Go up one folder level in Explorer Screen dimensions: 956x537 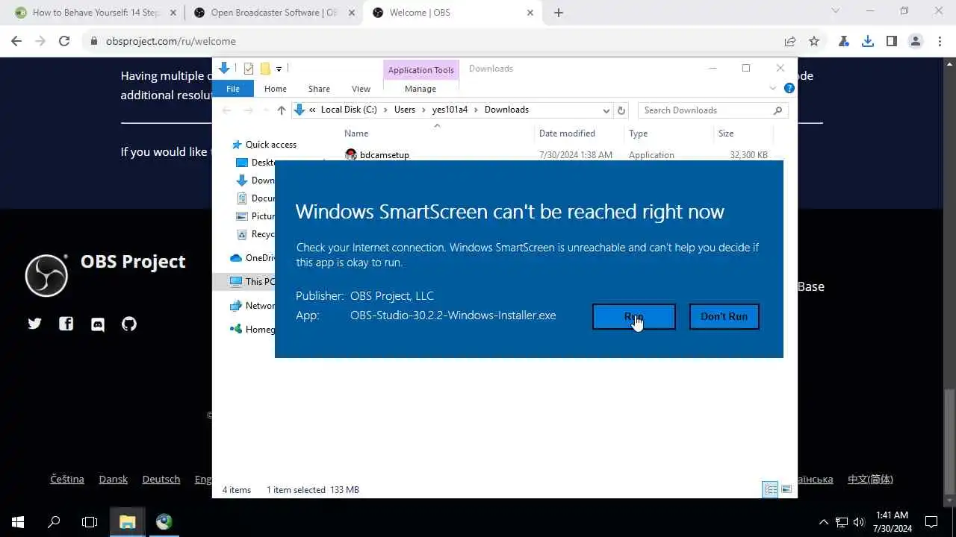281,110
